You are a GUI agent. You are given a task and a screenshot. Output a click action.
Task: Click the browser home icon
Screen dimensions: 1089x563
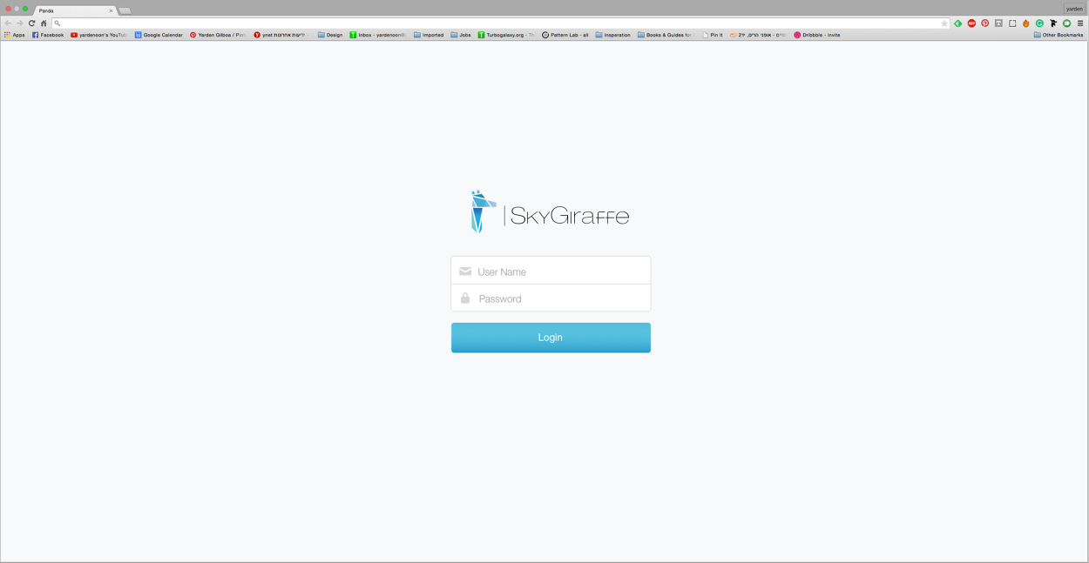click(44, 23)
